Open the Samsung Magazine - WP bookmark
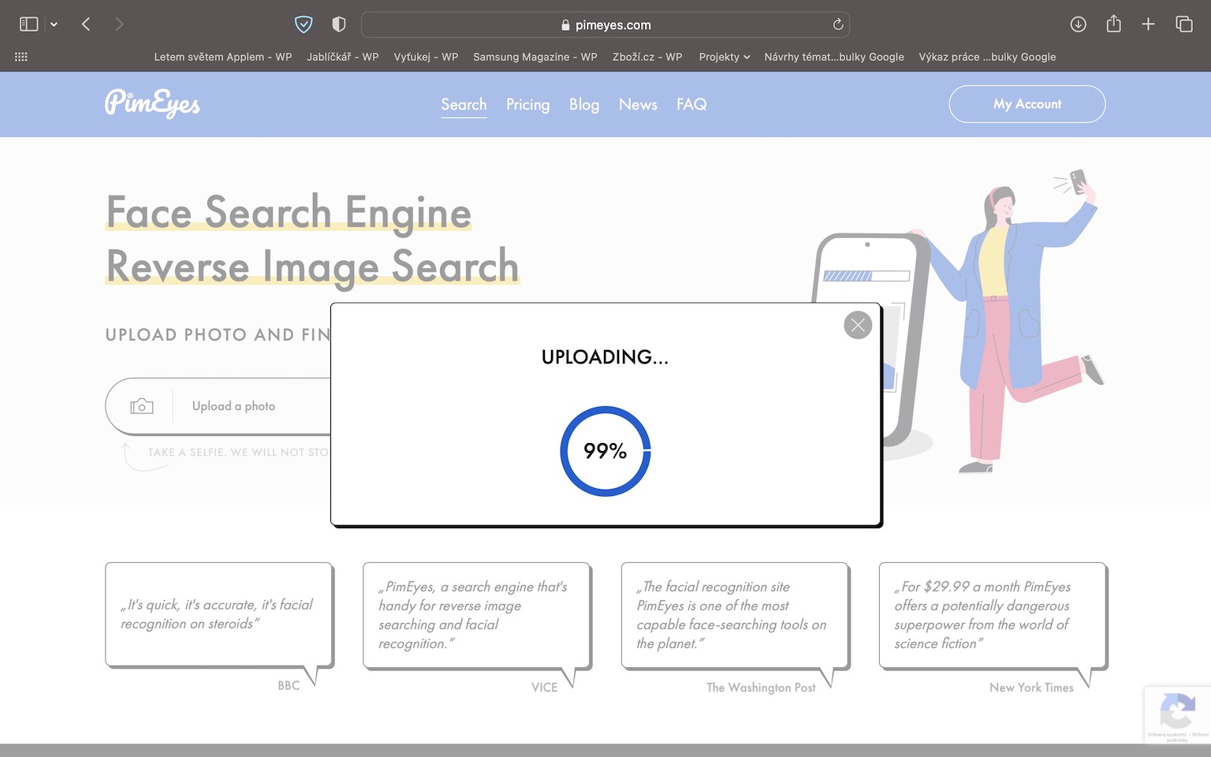The width and height of the screenshot is (1211, 757). [535, 57]
